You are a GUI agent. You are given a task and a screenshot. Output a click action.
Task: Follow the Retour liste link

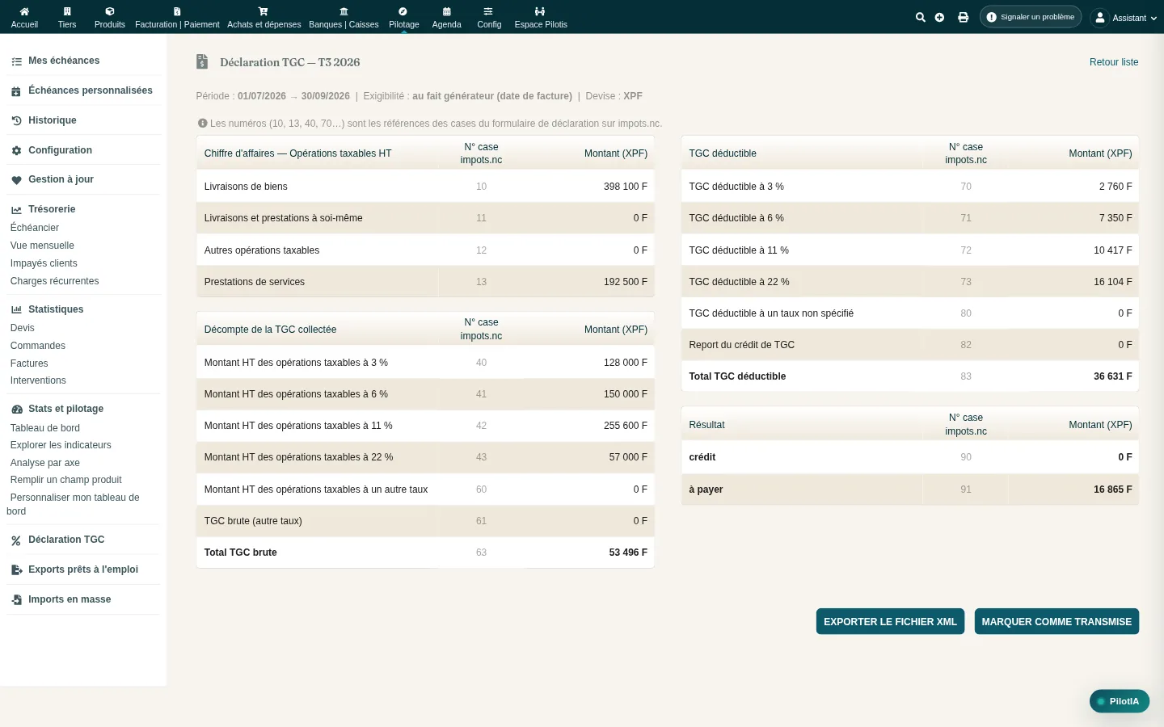(x=1114, y=62)
